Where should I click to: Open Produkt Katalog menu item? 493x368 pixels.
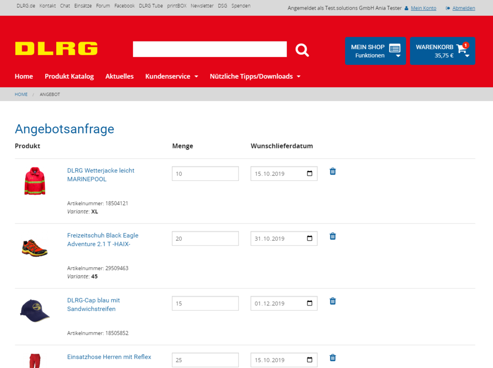(69, 76)
